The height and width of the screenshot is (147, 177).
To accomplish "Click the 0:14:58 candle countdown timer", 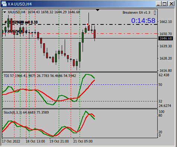I will [x=143, y=20].
